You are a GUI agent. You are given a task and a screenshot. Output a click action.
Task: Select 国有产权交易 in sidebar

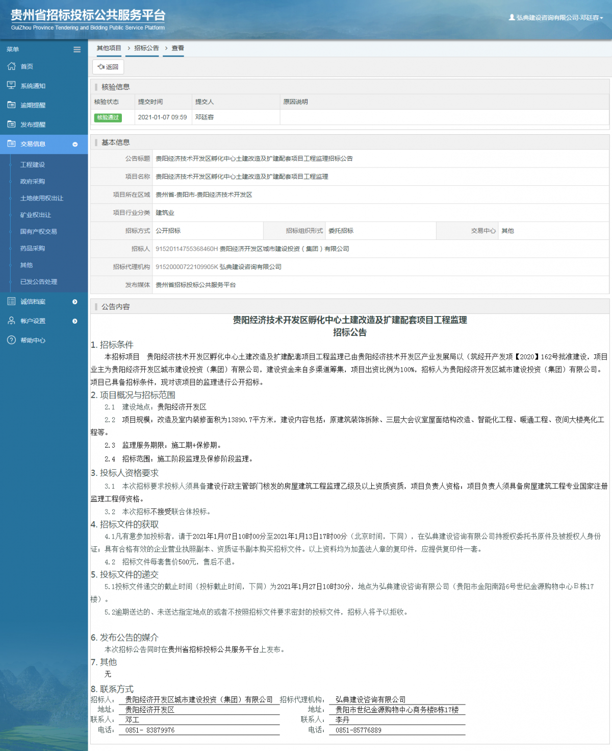39,231
